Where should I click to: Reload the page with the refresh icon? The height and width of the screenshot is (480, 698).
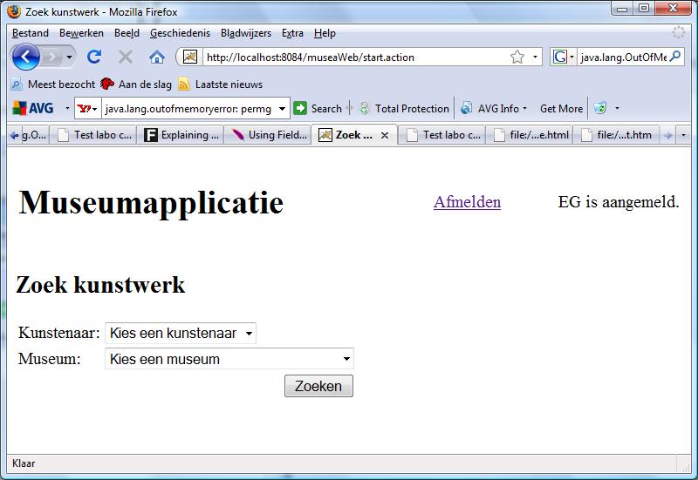coord(94,57)
